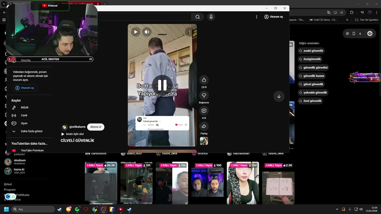The image size is (381, 214).
Task: Open the 'Craft CS2 Items' bookmark
Action: [x=323, y=20]
